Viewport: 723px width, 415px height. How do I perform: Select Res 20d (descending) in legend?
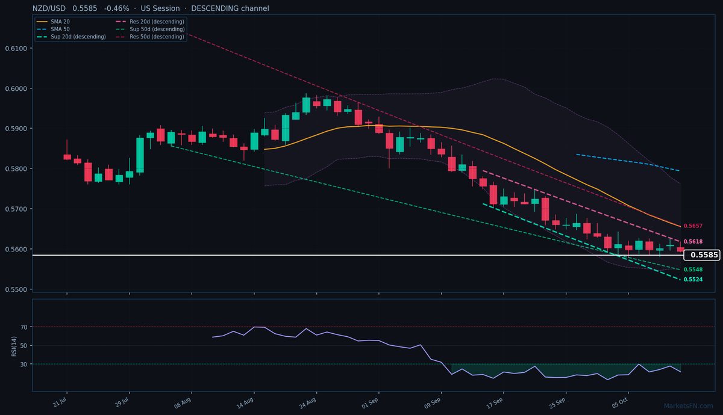coord(149,22)
